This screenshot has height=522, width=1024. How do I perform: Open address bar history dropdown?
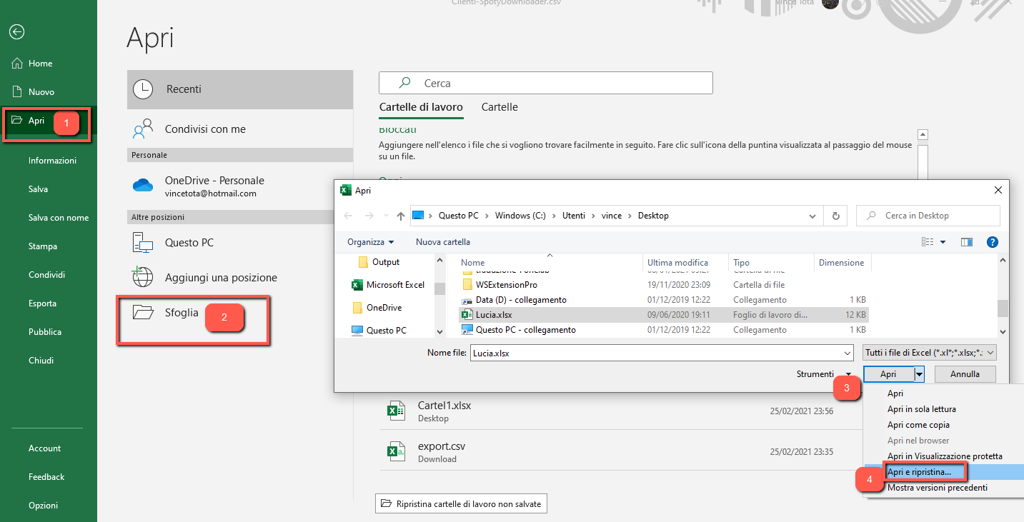point(812,216)
